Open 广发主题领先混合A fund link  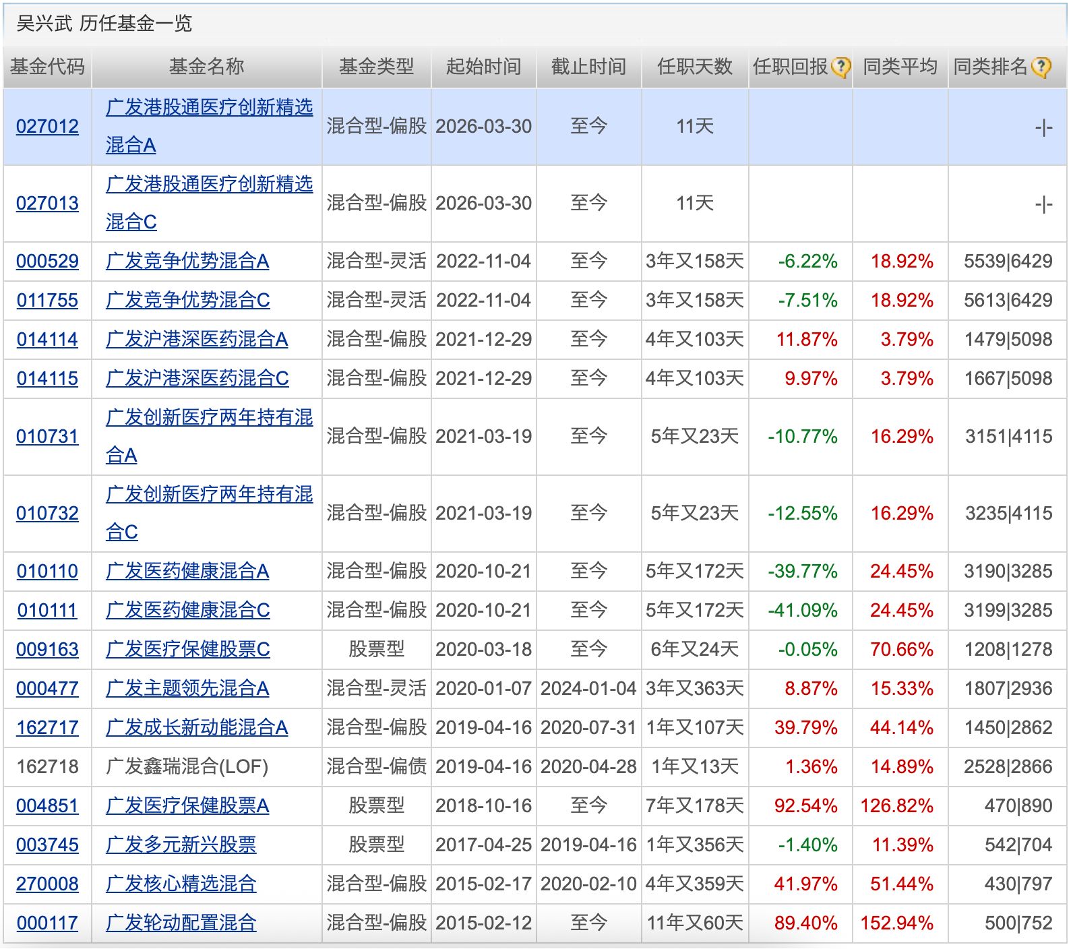[x=187, y=689]
